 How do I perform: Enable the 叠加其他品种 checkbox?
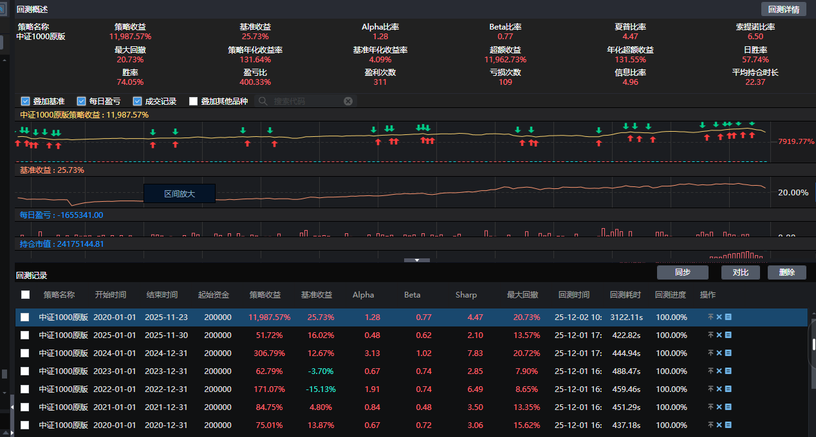click(x=193, y=101)
